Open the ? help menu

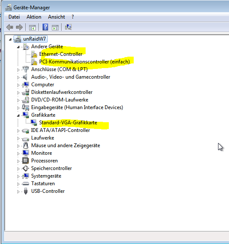[73, 17]
